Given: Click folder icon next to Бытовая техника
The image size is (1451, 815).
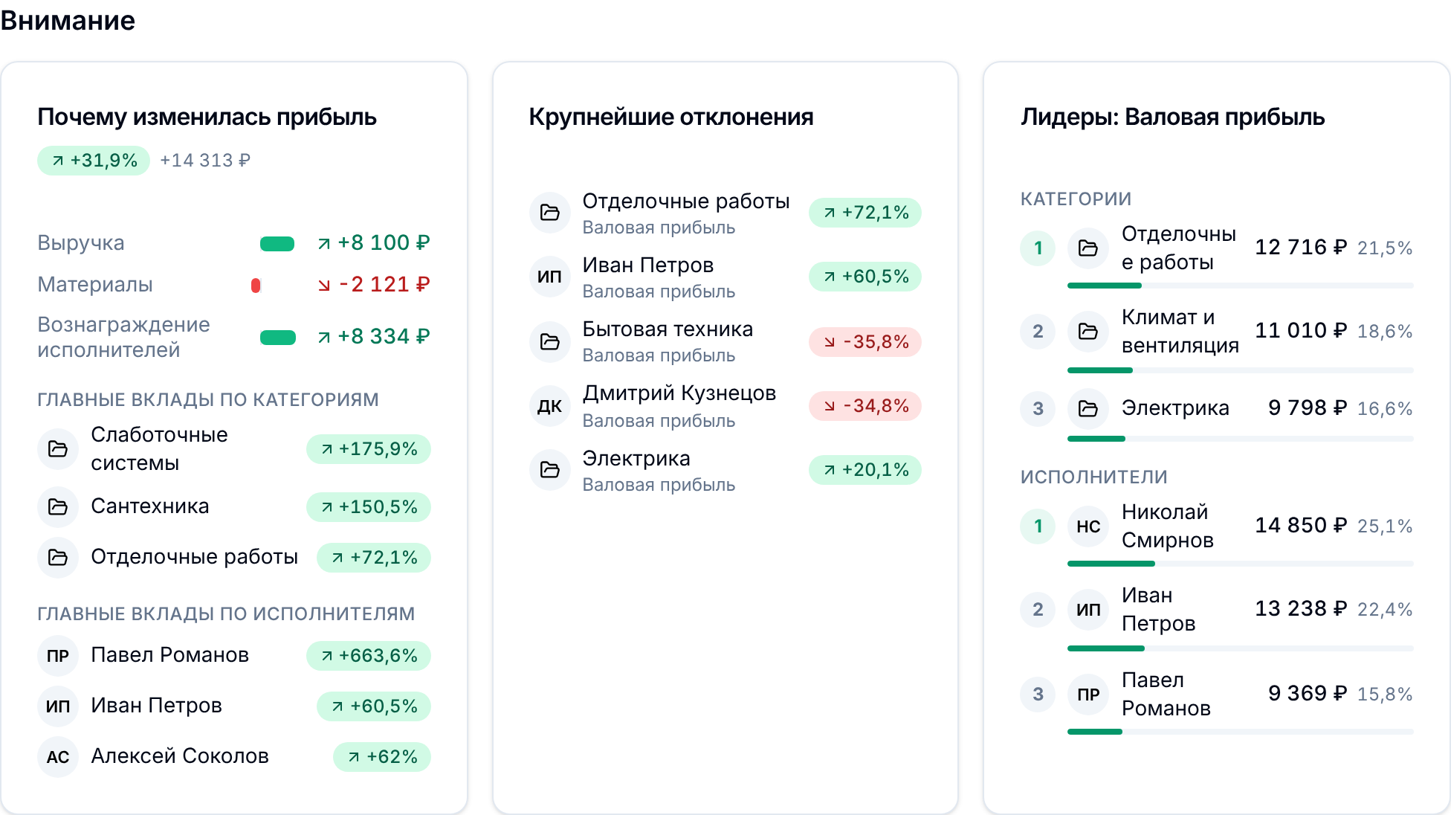Looking at the screenshot, I should tap(550, 342).
